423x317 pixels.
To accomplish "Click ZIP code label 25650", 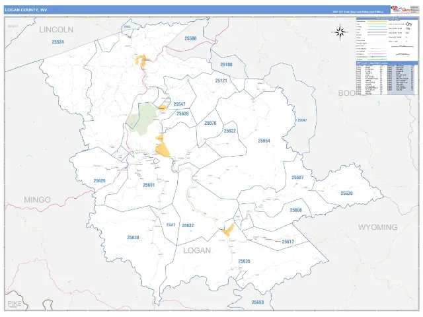I will click(x=258, y=302).
